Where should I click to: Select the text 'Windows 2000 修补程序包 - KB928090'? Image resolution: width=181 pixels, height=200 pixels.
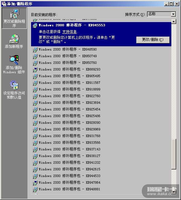pyautogui.click(x=69, y=123)
